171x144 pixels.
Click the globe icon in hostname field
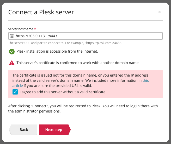(x=12, y=36)
